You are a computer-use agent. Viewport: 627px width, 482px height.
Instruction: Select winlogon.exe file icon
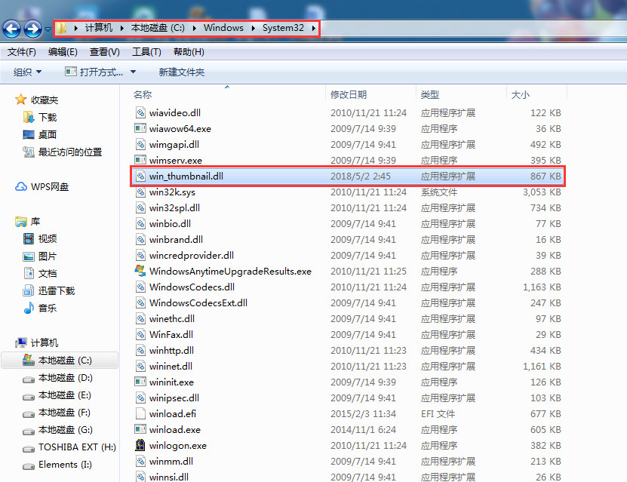[x=140, y=445]
